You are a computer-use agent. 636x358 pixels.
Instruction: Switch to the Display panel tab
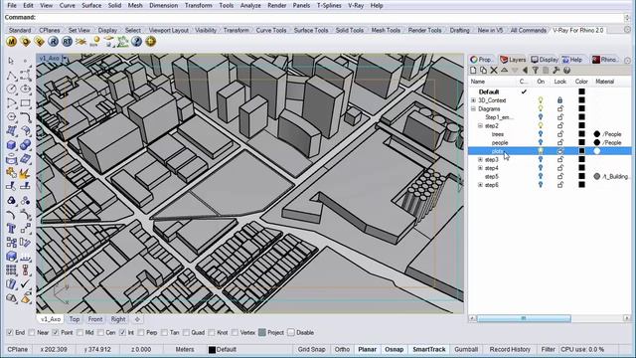click(545, 60)
